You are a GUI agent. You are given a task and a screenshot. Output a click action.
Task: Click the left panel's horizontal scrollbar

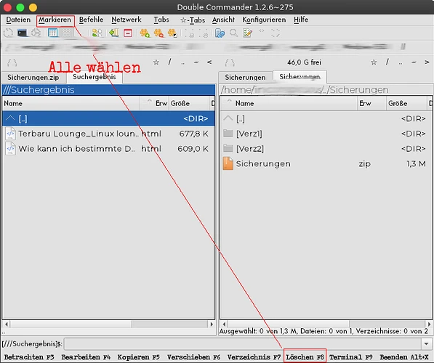(x=108, y=324)
